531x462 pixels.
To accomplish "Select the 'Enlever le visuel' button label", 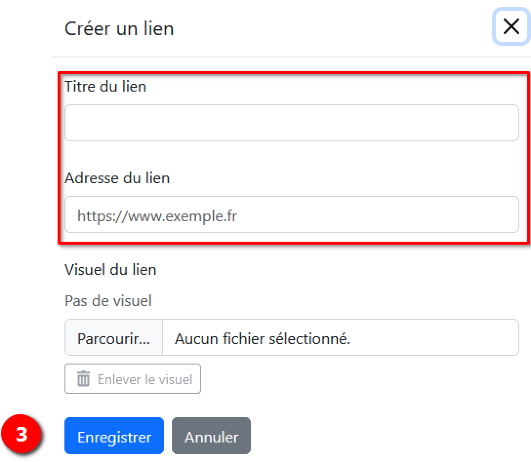I will (x=145, y=379).
